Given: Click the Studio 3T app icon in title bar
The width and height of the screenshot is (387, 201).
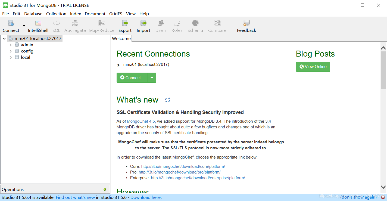Looking at the screenshot, I should click(x=5, y=5).
